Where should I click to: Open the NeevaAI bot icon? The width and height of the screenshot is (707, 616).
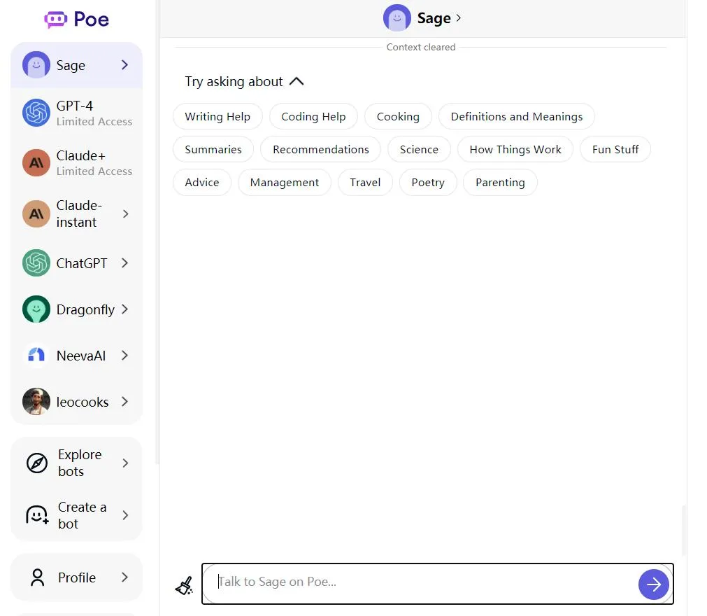(36, 356)
